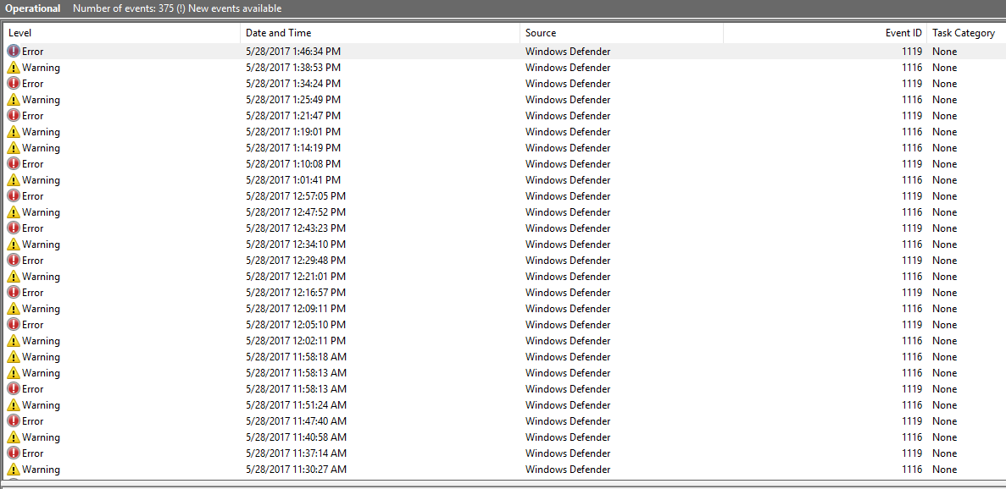Click the error icon for 1:21:47 PM event
The width and height of the screenshot is (1006, 489).
click(x=14, y=115)
